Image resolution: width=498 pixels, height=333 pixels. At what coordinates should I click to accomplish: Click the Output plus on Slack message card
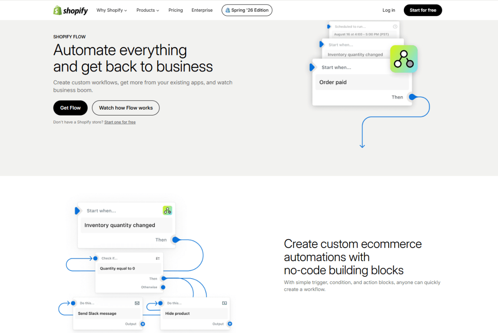tap(142, 324)
